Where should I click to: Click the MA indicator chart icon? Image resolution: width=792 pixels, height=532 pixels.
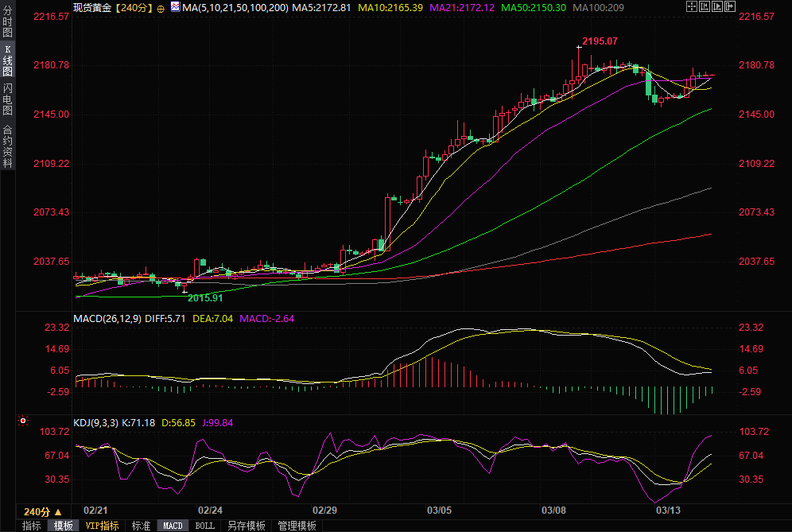click(175, 7)
